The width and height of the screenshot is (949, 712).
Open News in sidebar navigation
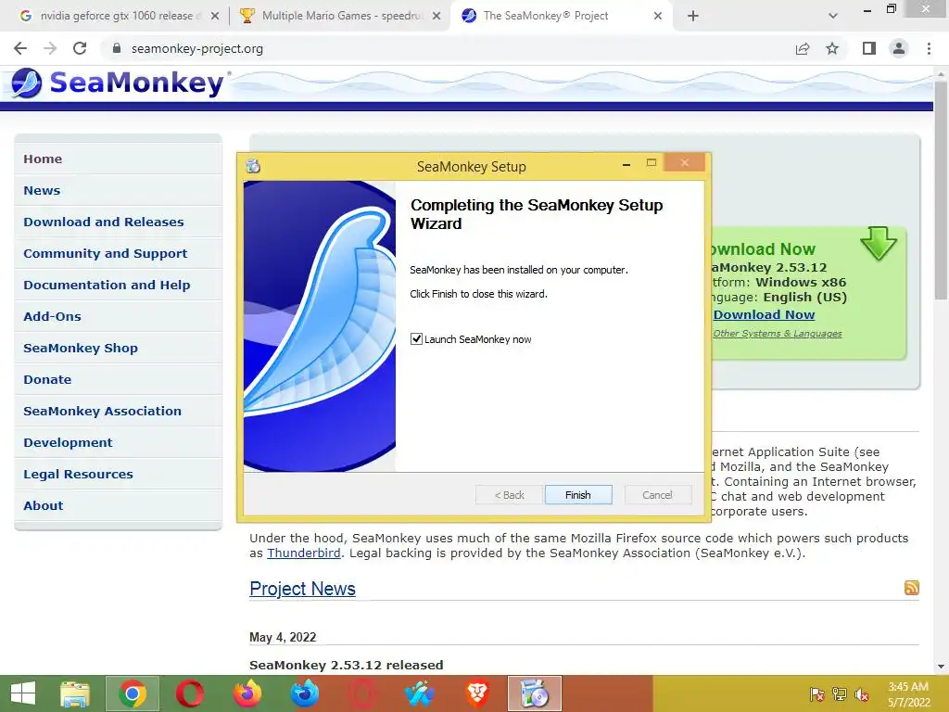42,190
